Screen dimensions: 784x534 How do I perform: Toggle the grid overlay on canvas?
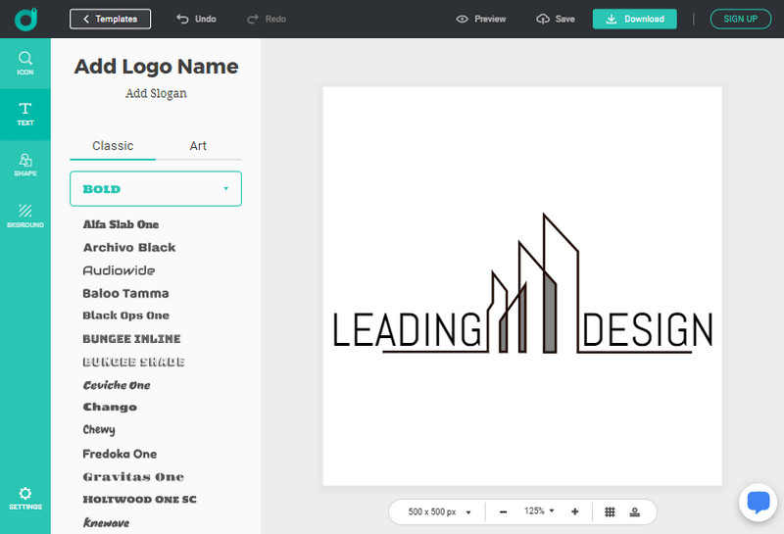[610, 511]
